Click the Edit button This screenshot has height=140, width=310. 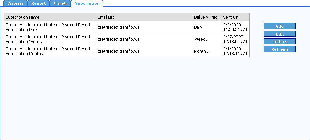[279, 34]
